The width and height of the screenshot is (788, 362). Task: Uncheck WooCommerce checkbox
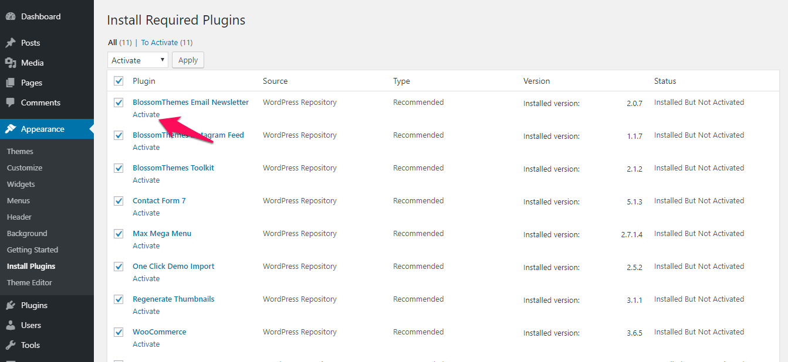(119, 332)
